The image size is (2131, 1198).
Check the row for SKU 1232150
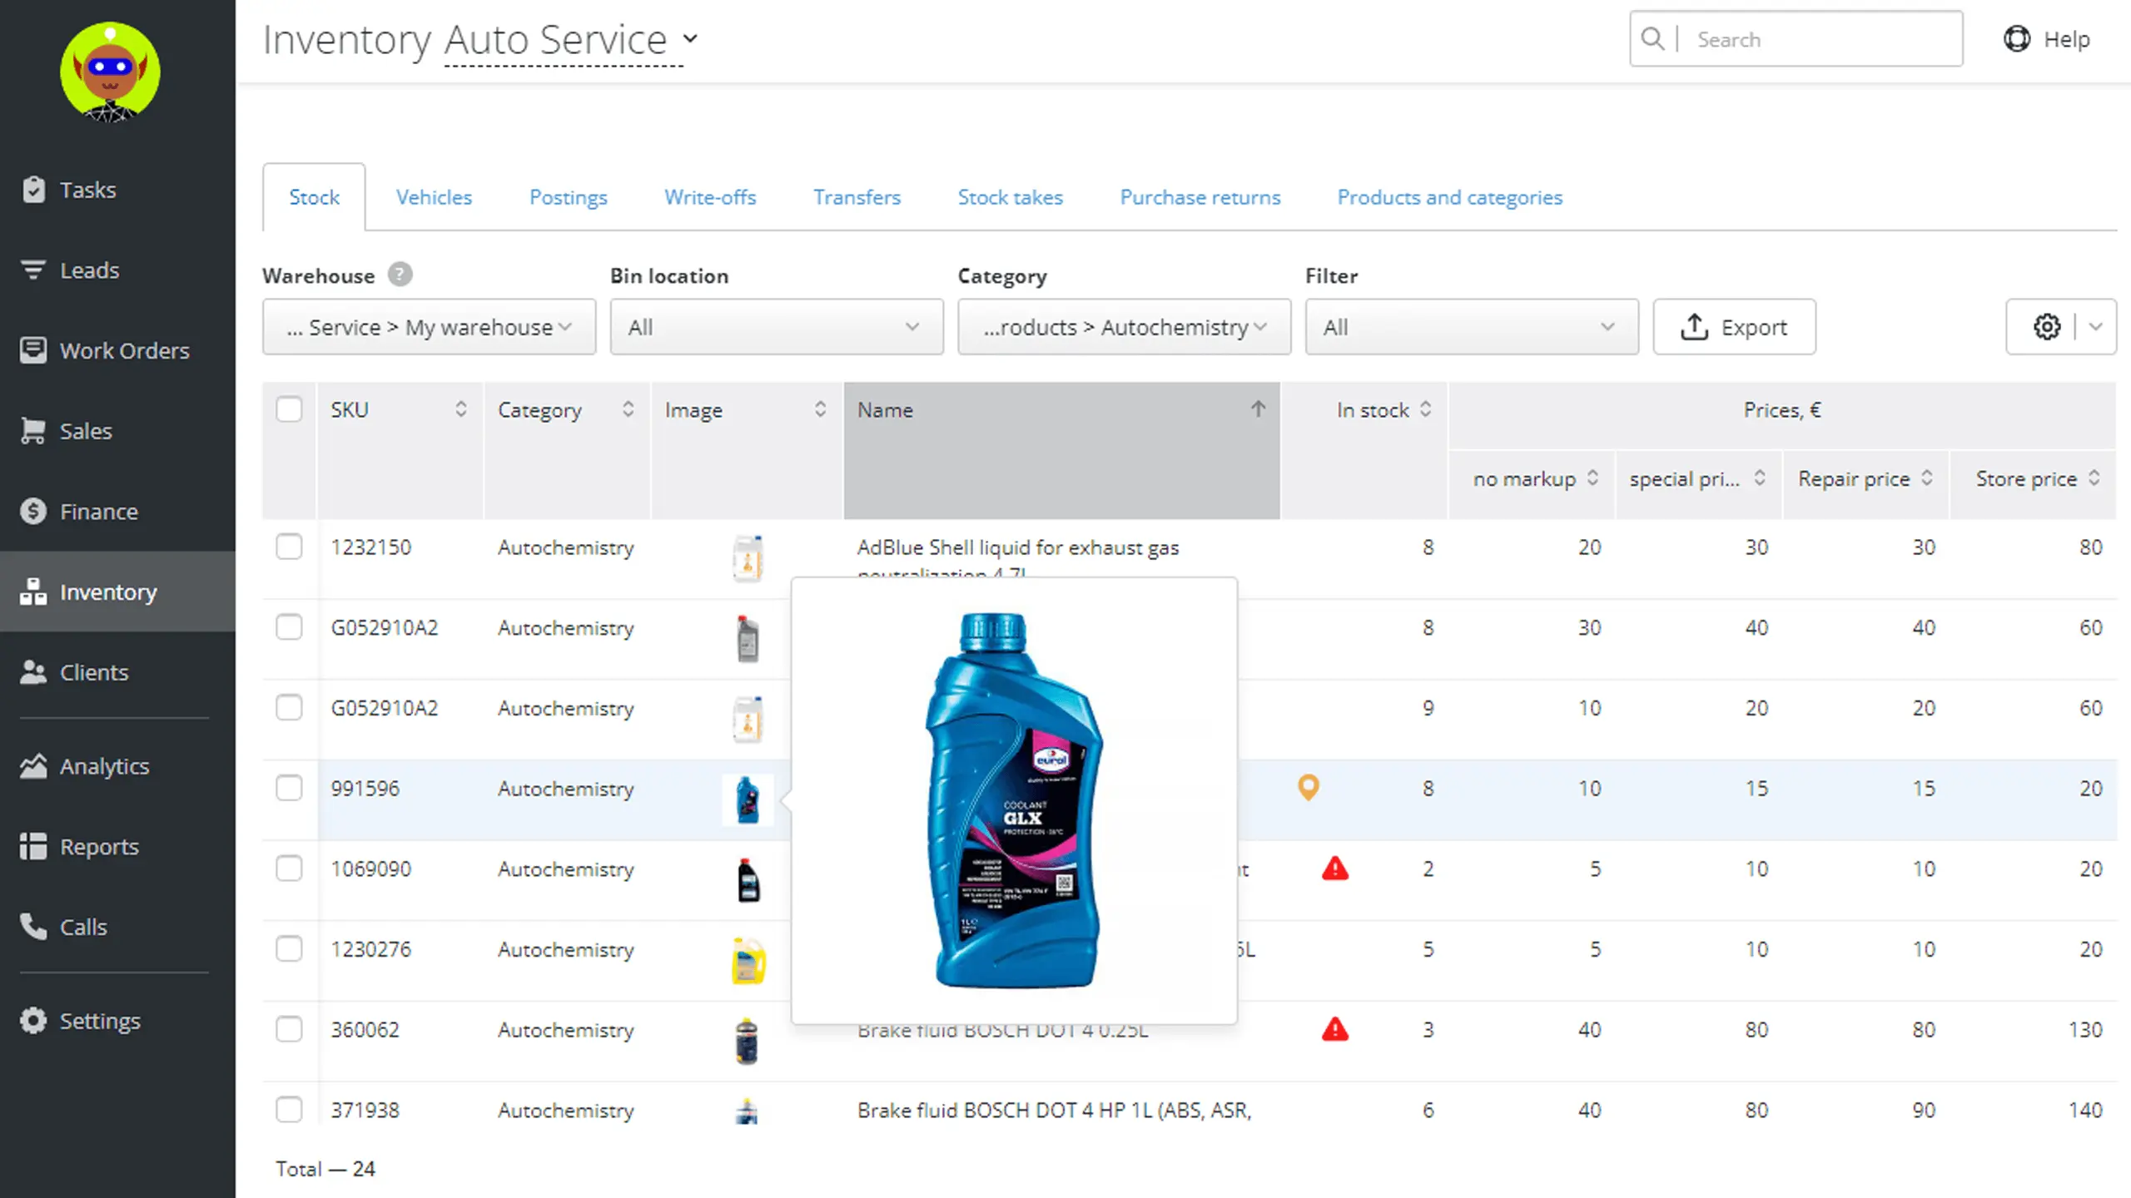[x=289, y=547]
